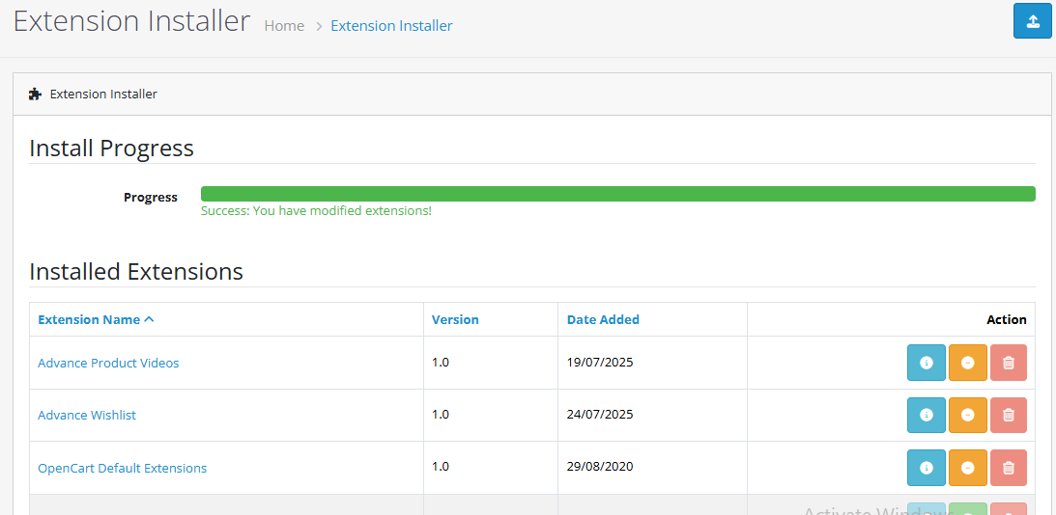Open the Advance Product Videos link
1056x515 pixels.
(108, 363)
